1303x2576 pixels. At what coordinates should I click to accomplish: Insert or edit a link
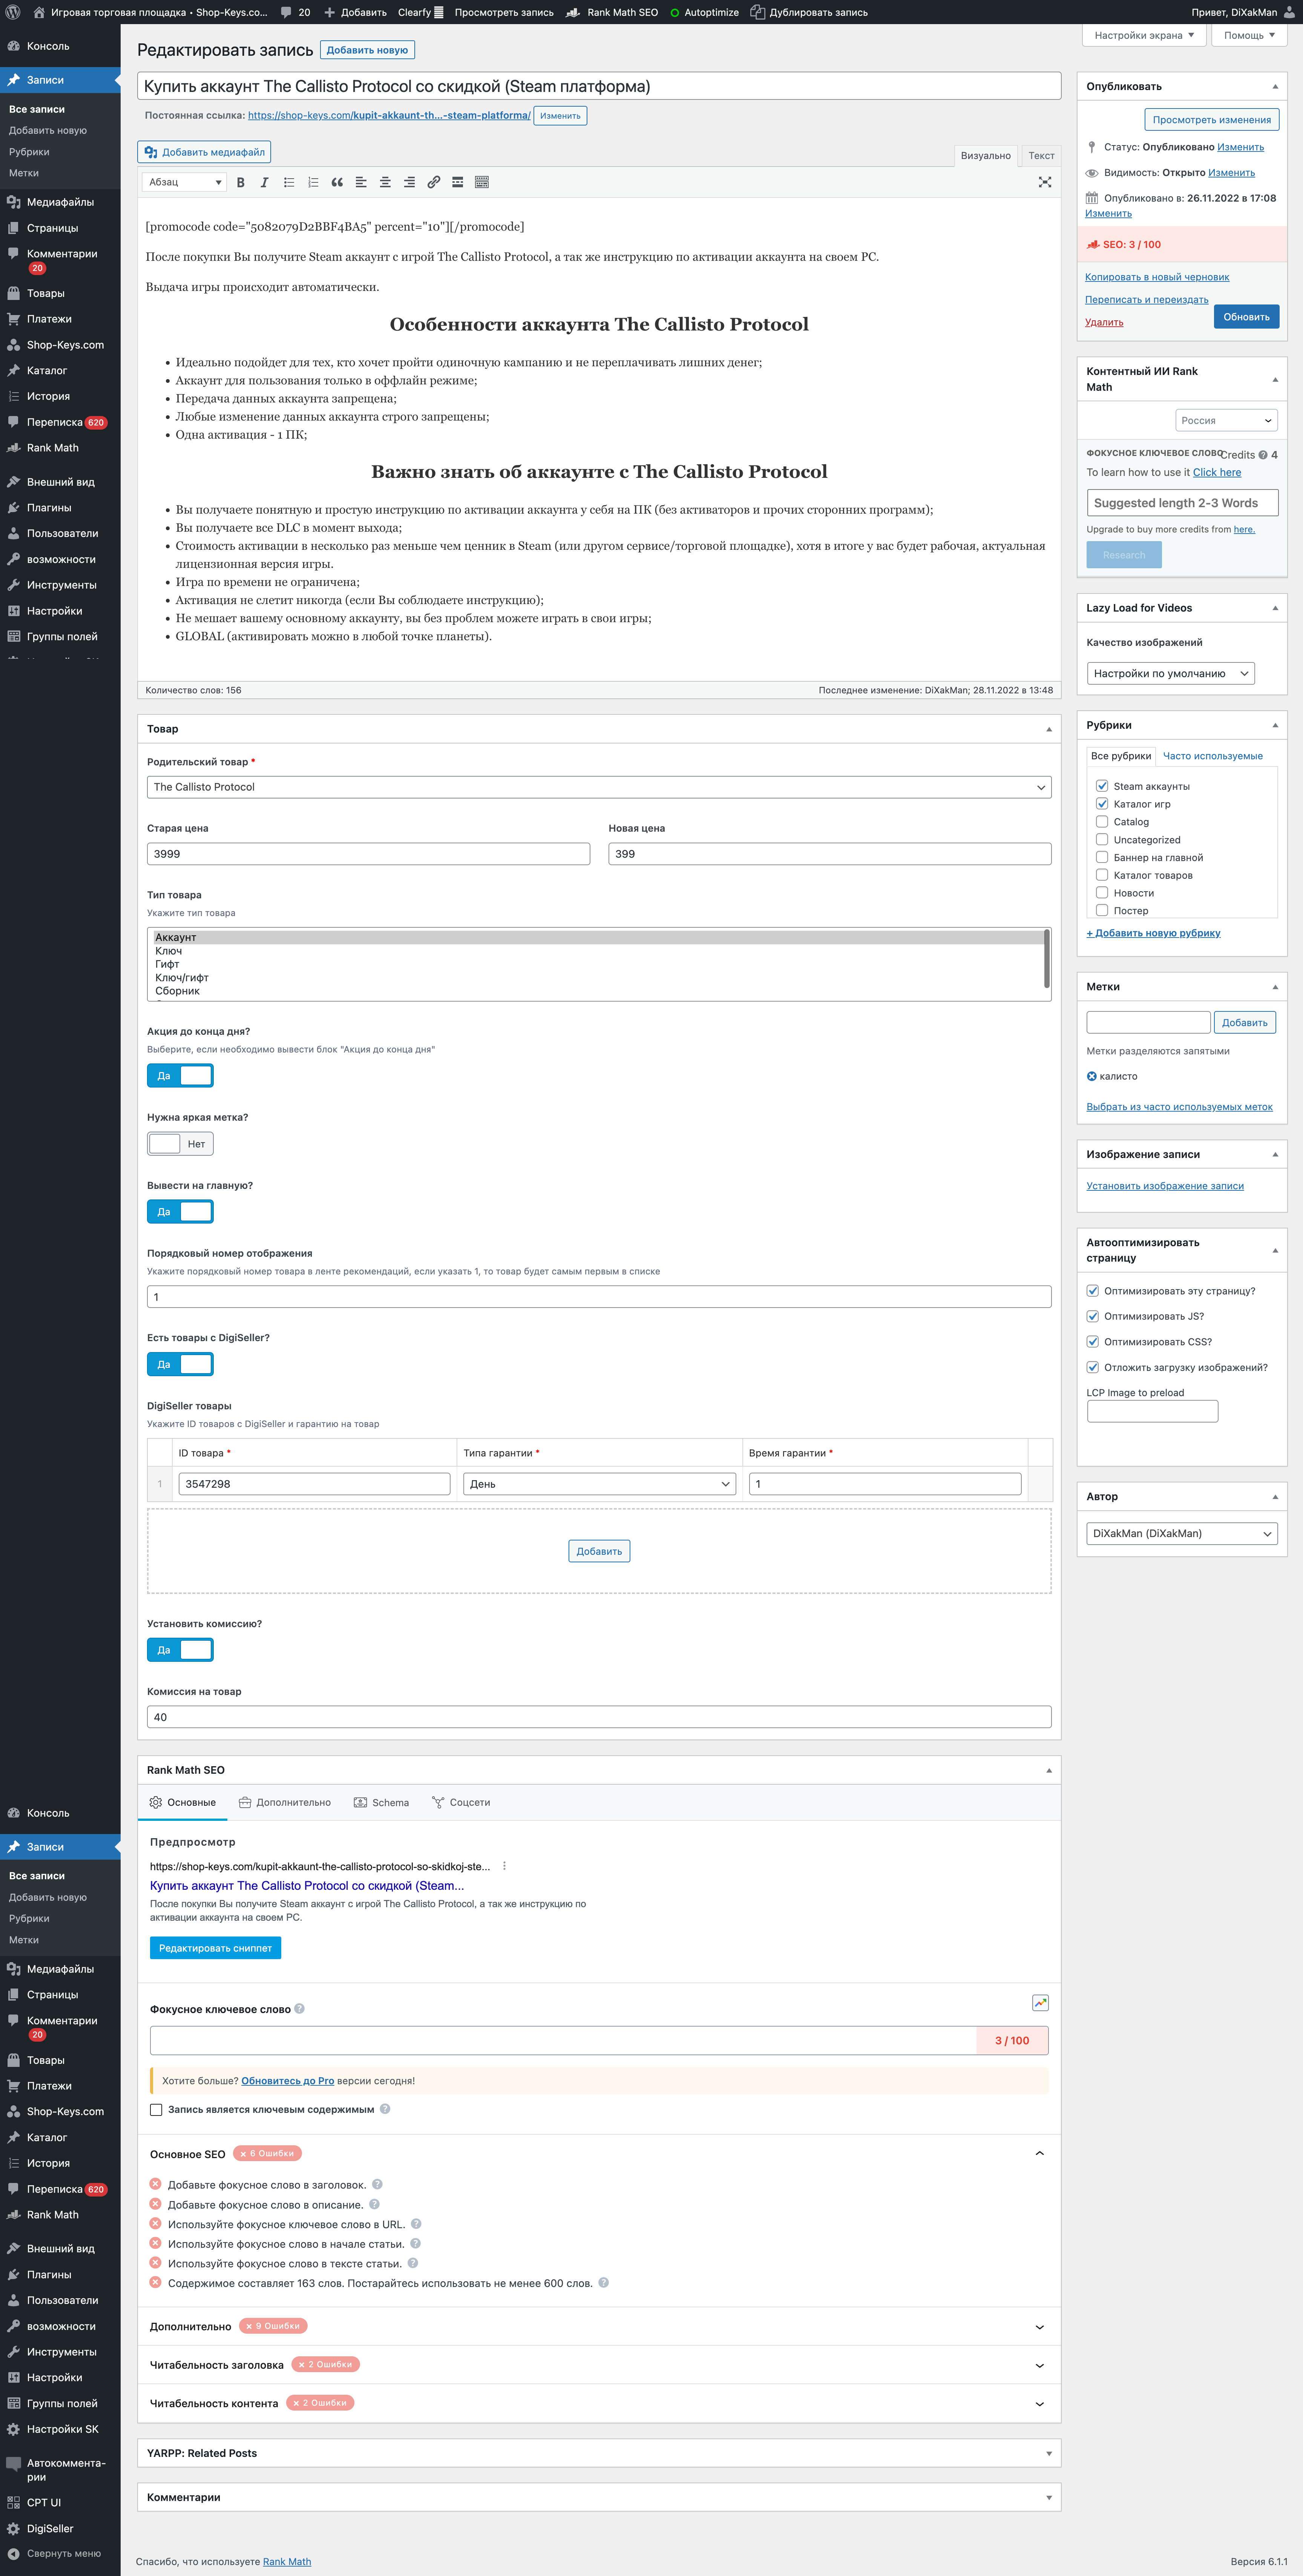point(433,182)
